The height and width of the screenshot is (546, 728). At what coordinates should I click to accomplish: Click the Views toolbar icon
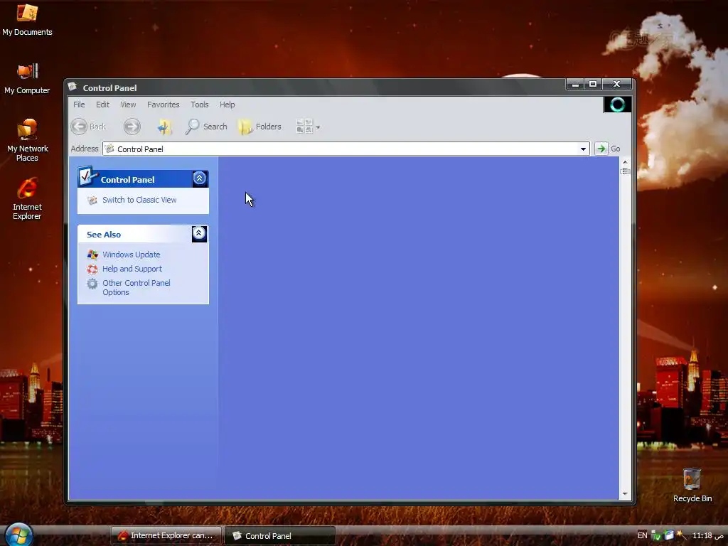click(x=304, y=127)
